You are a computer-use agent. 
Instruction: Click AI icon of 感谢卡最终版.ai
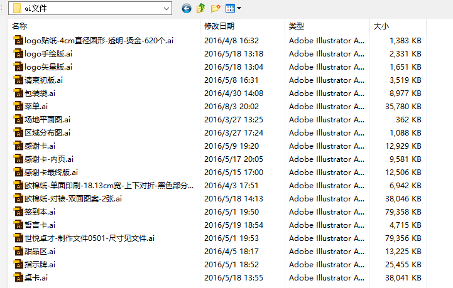click(x=18, y=173)
